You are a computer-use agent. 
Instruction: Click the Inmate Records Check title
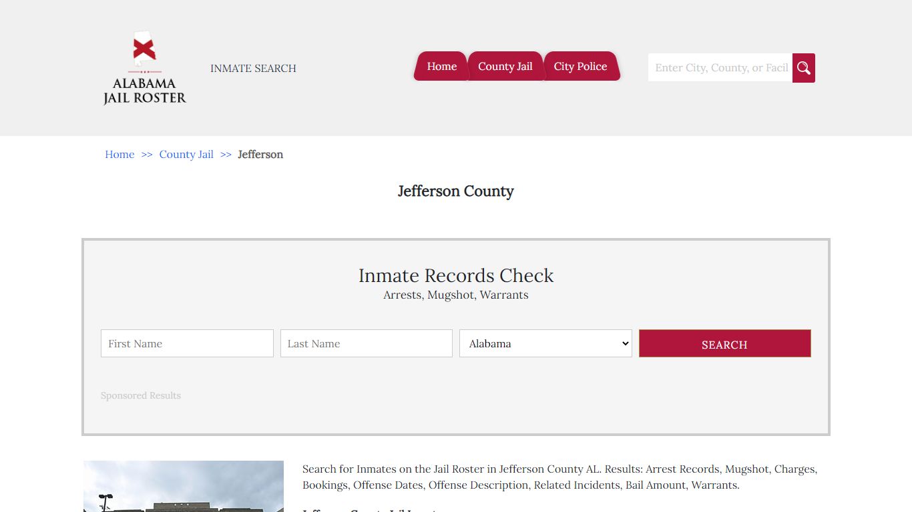[x=456, y=275]
